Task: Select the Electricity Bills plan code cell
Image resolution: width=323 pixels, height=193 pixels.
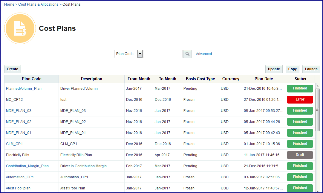Action: (x=31, y=155)
